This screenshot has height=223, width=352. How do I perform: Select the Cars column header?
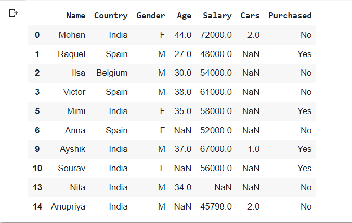[250, 16]
